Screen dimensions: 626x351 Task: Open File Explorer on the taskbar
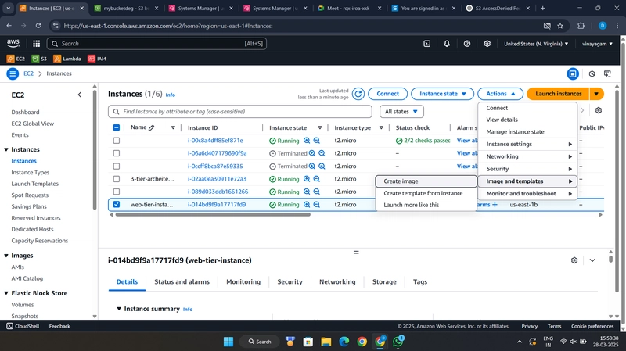(326, 342)
